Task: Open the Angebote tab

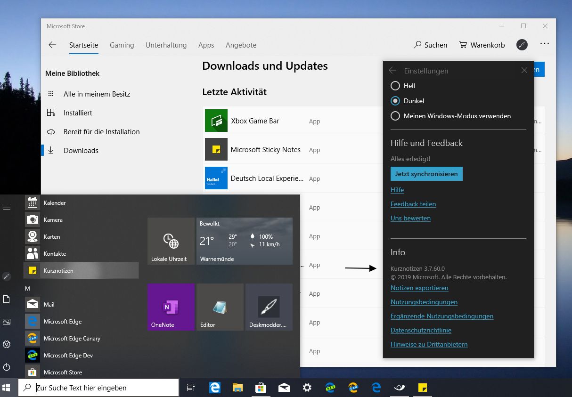Action: (241, 45)
